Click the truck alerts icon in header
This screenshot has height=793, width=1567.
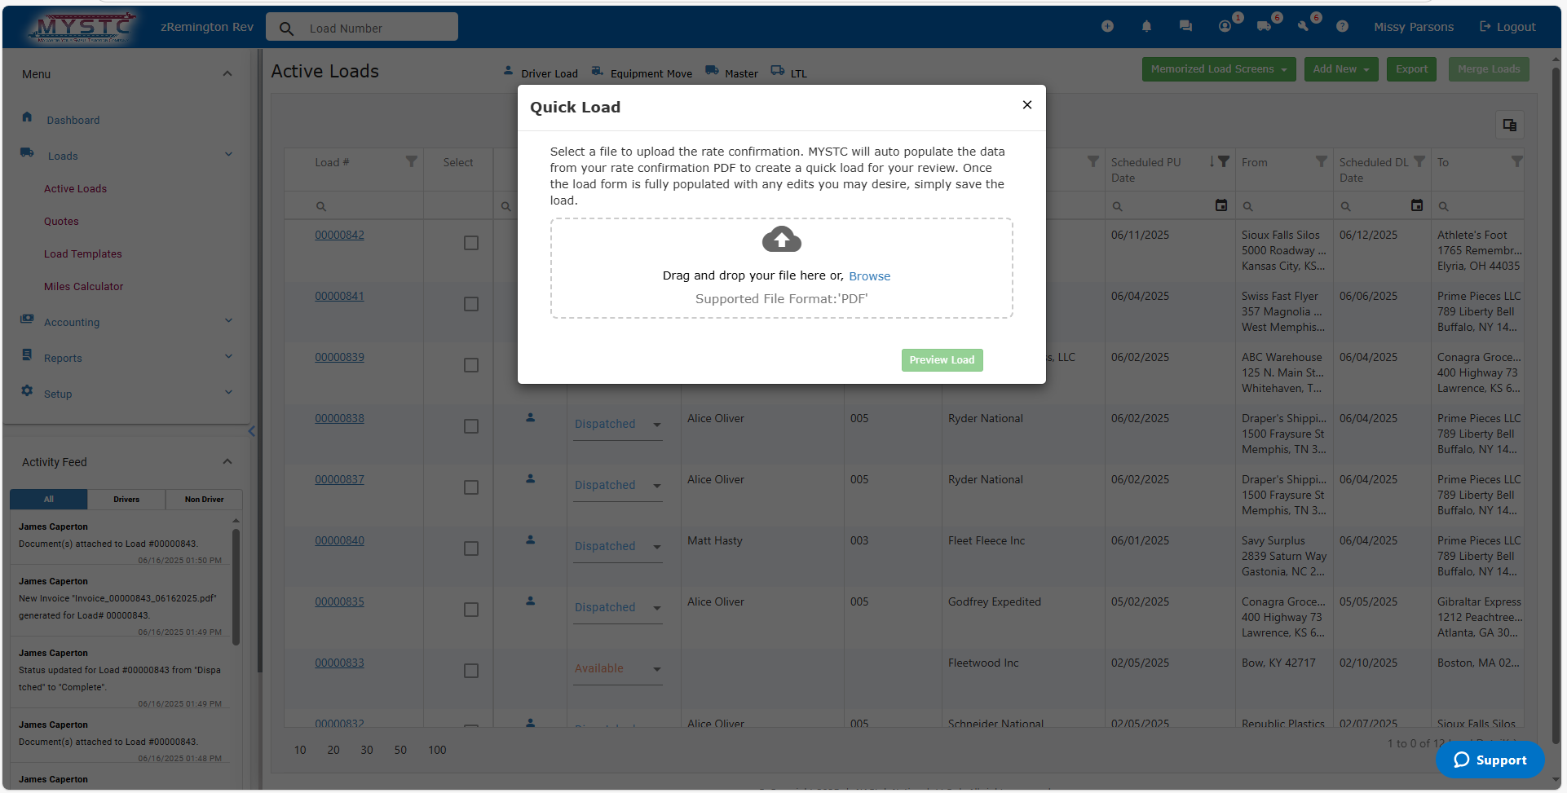[x=1264, y=27]
